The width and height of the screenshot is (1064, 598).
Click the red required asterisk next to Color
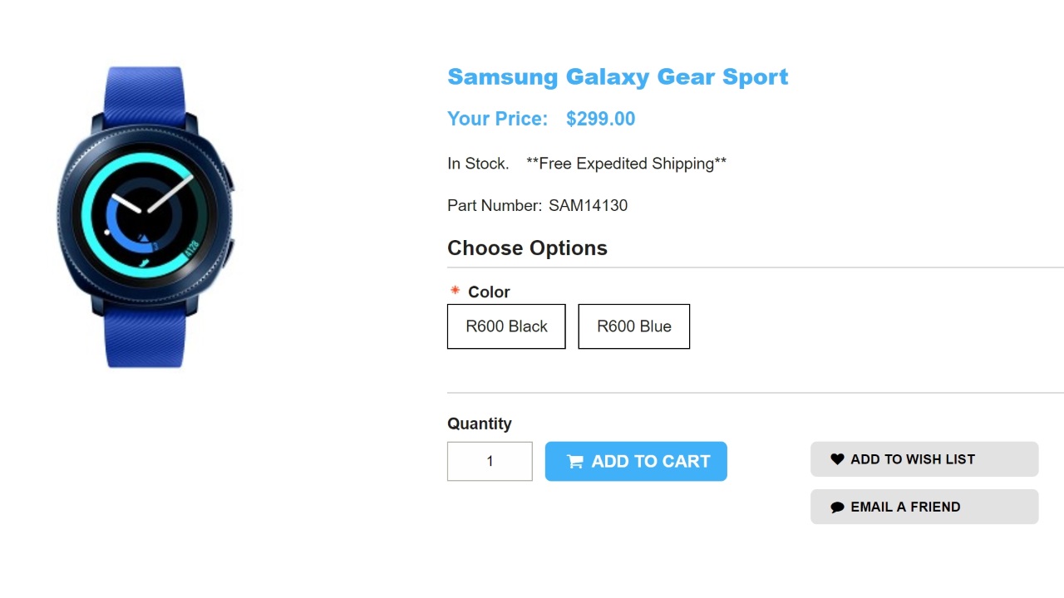pyautogui.click(x=455, y=291)
